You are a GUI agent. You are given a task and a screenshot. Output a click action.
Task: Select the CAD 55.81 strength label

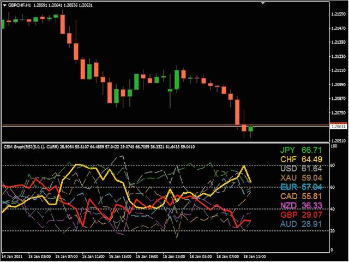pyautogui.click(x=301, y=196)
